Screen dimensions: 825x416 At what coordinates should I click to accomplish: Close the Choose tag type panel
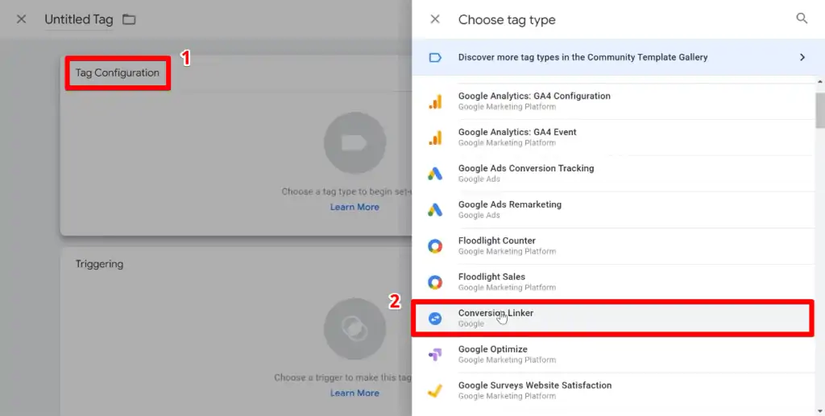tap(435, 19)
